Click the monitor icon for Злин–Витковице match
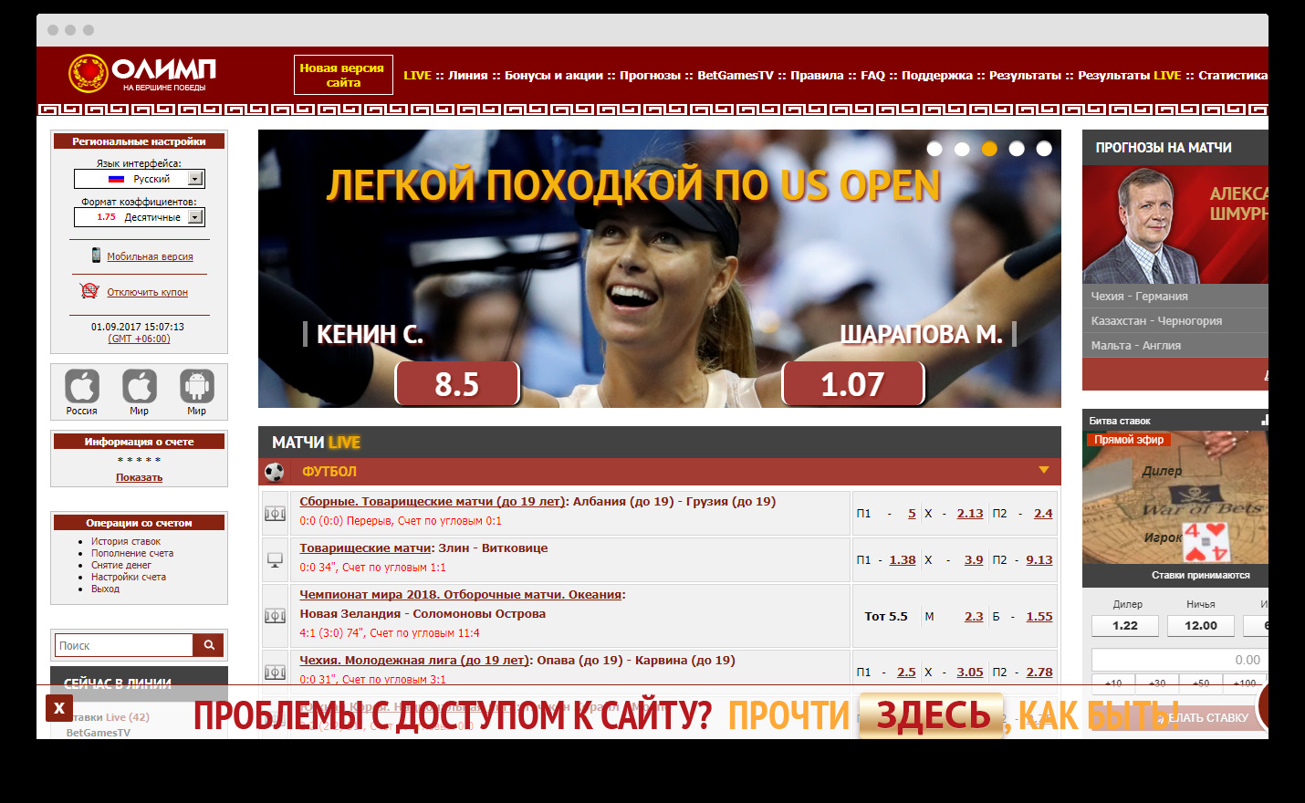This screenshot has width=1305, height=803. click(x=275, y=559)
